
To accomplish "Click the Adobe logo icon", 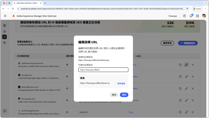I will coord(14,16).
